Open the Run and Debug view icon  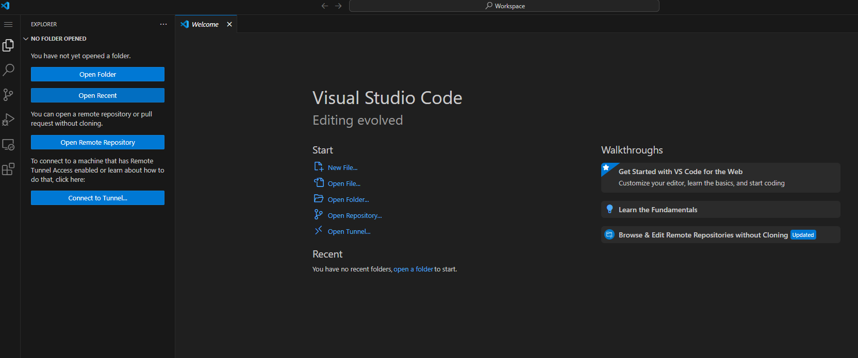click(x=8, y=120)
